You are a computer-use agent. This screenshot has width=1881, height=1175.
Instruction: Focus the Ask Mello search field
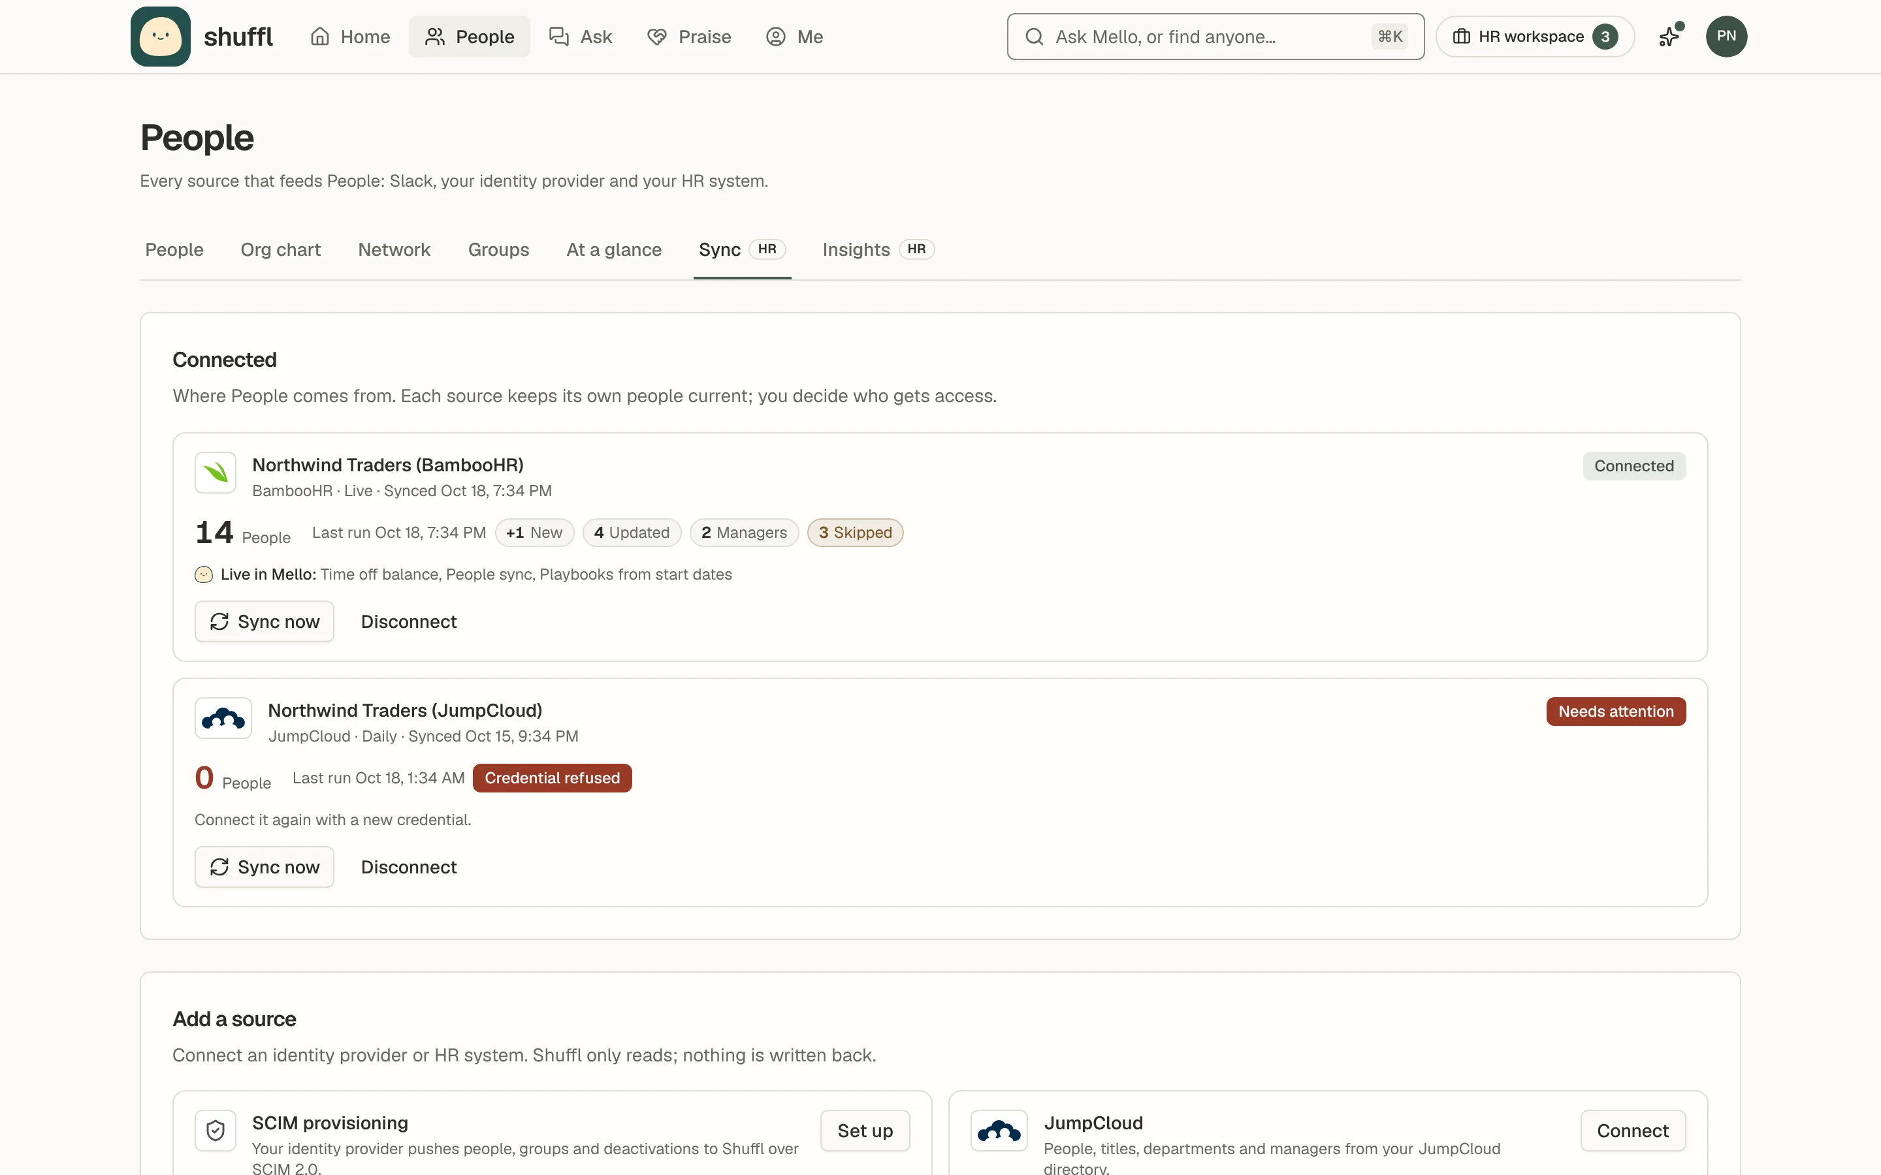click(x=1215, y=37)
